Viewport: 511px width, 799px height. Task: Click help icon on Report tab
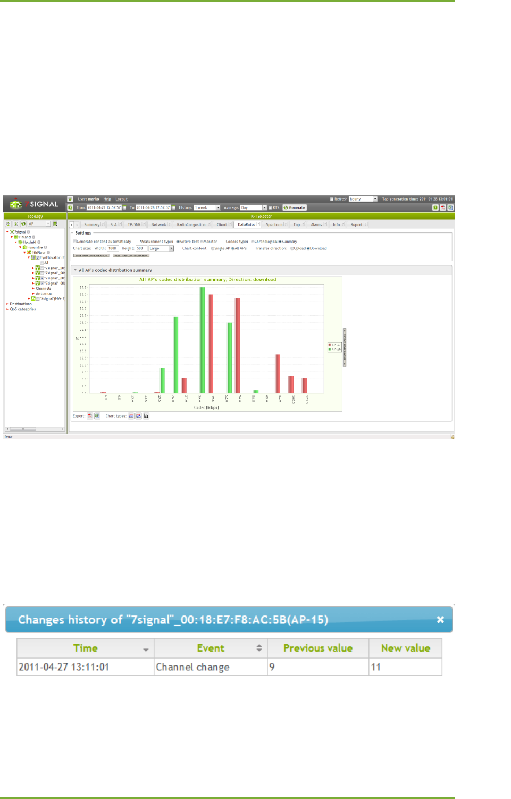pos(365,224)
